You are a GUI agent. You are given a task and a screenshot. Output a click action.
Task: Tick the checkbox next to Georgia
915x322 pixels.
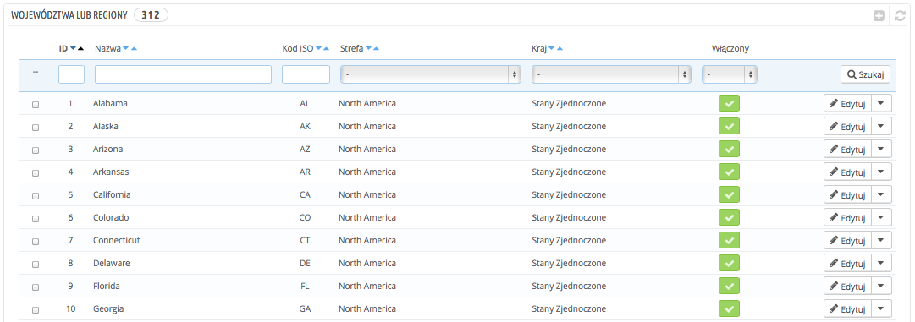pos(36,309)
